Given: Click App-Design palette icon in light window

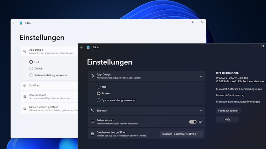Looking at the screenshot, I should pos(25,51).
